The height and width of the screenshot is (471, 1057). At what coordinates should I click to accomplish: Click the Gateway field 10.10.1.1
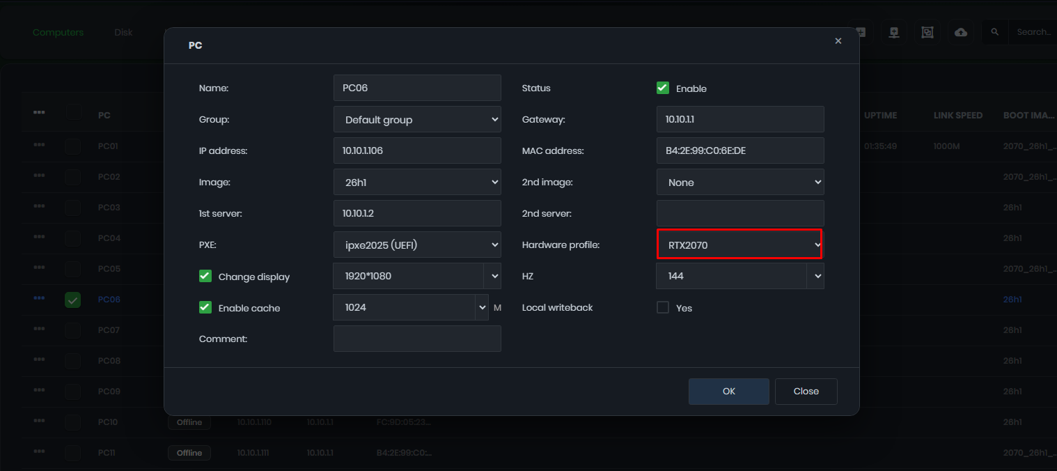pos(740,119)
